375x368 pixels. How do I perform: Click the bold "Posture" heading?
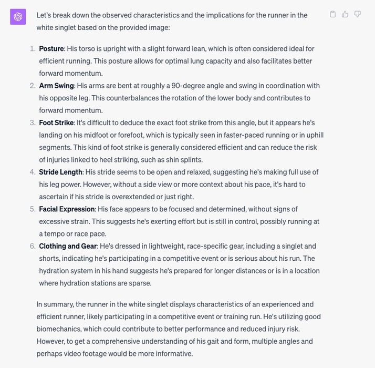pyautogui.click(x=51, y=49)
